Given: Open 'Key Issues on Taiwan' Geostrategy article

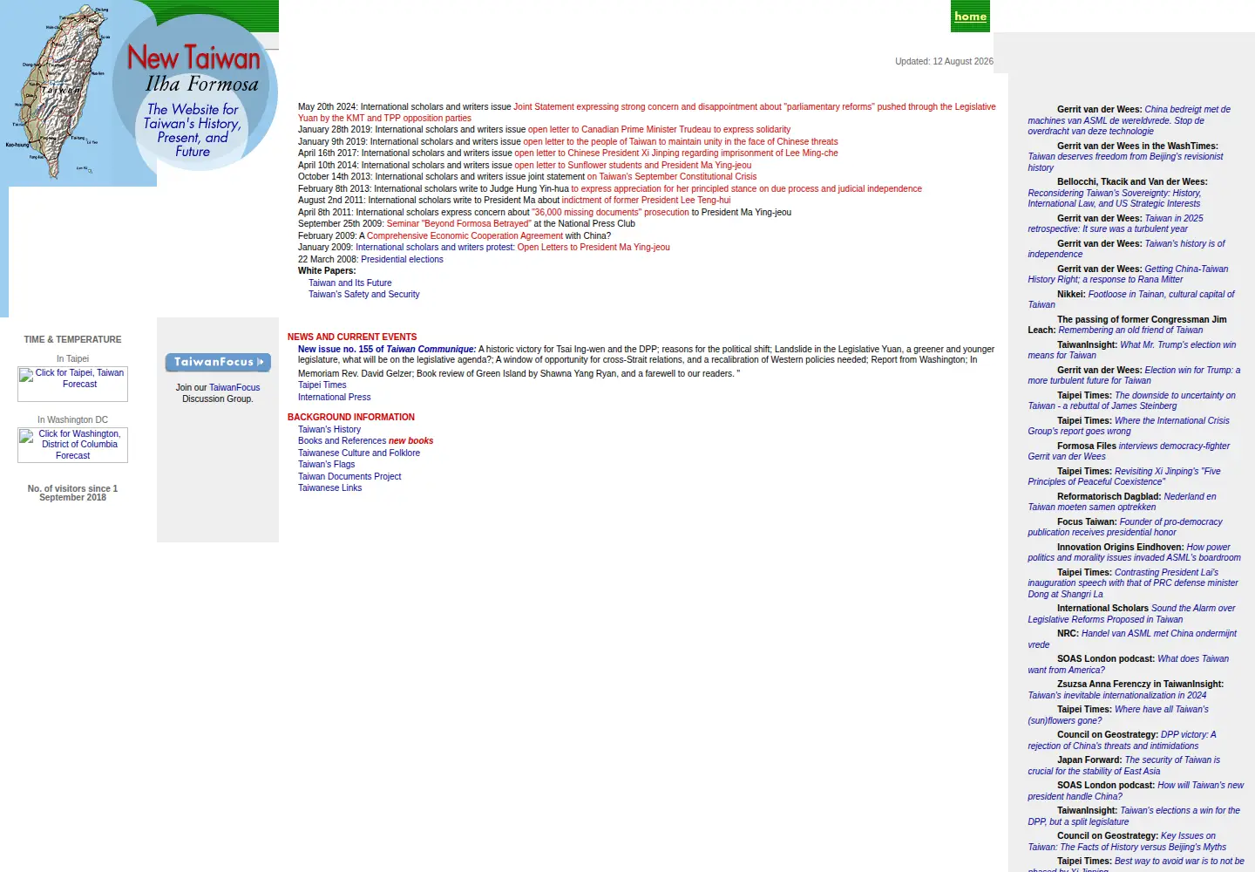Looking at the screenshot, I should (1127, 841).
